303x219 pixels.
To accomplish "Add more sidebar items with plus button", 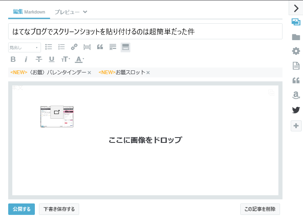I will click(296, 126).
